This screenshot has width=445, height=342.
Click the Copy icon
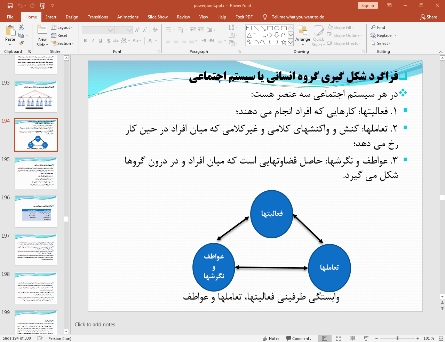click(21, 35)
